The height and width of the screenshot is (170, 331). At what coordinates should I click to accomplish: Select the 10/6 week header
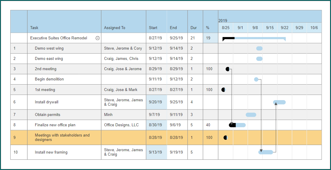[314, 28]
